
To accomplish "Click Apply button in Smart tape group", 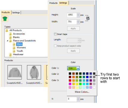I will pyautogui.click(x=73, y=51).
